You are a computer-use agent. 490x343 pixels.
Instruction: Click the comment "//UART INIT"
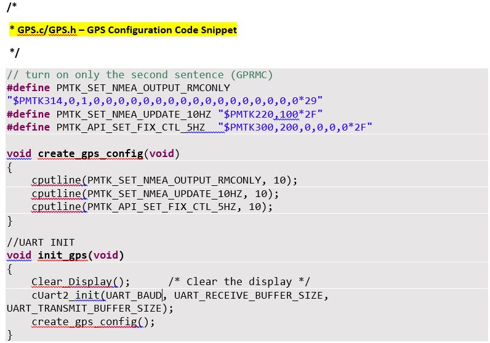tap(41, 243)
